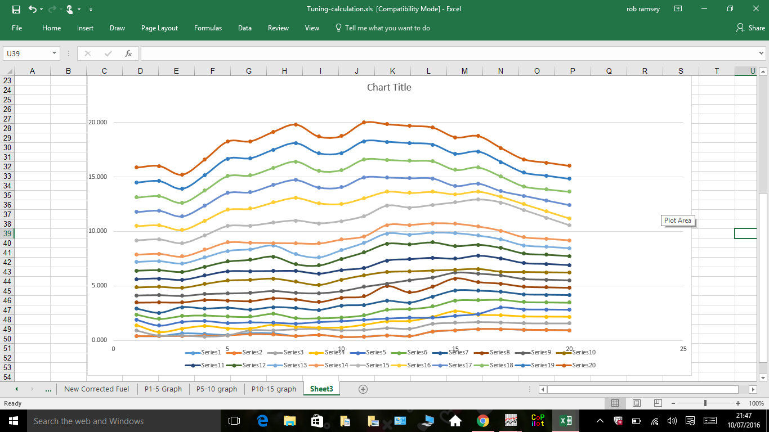Click the Undo arrow icon
769x432 pixels.
32,9
